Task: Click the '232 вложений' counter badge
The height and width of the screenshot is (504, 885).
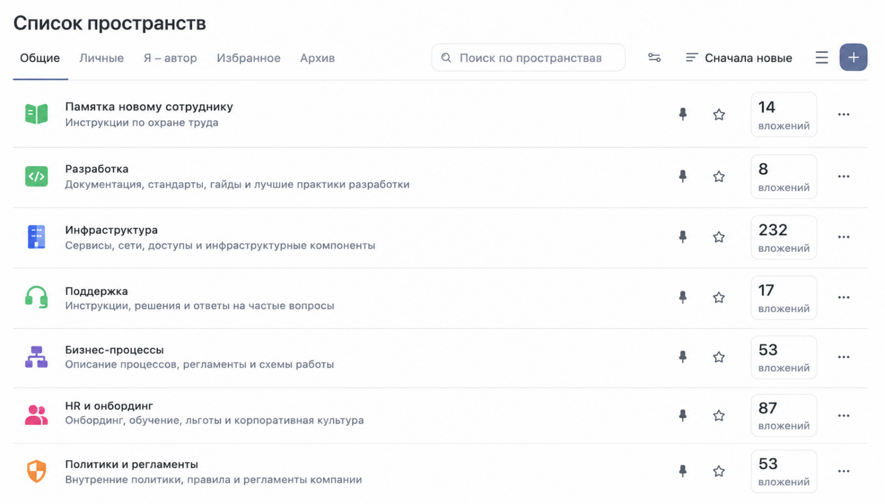Action: click(x=783, y=237)
